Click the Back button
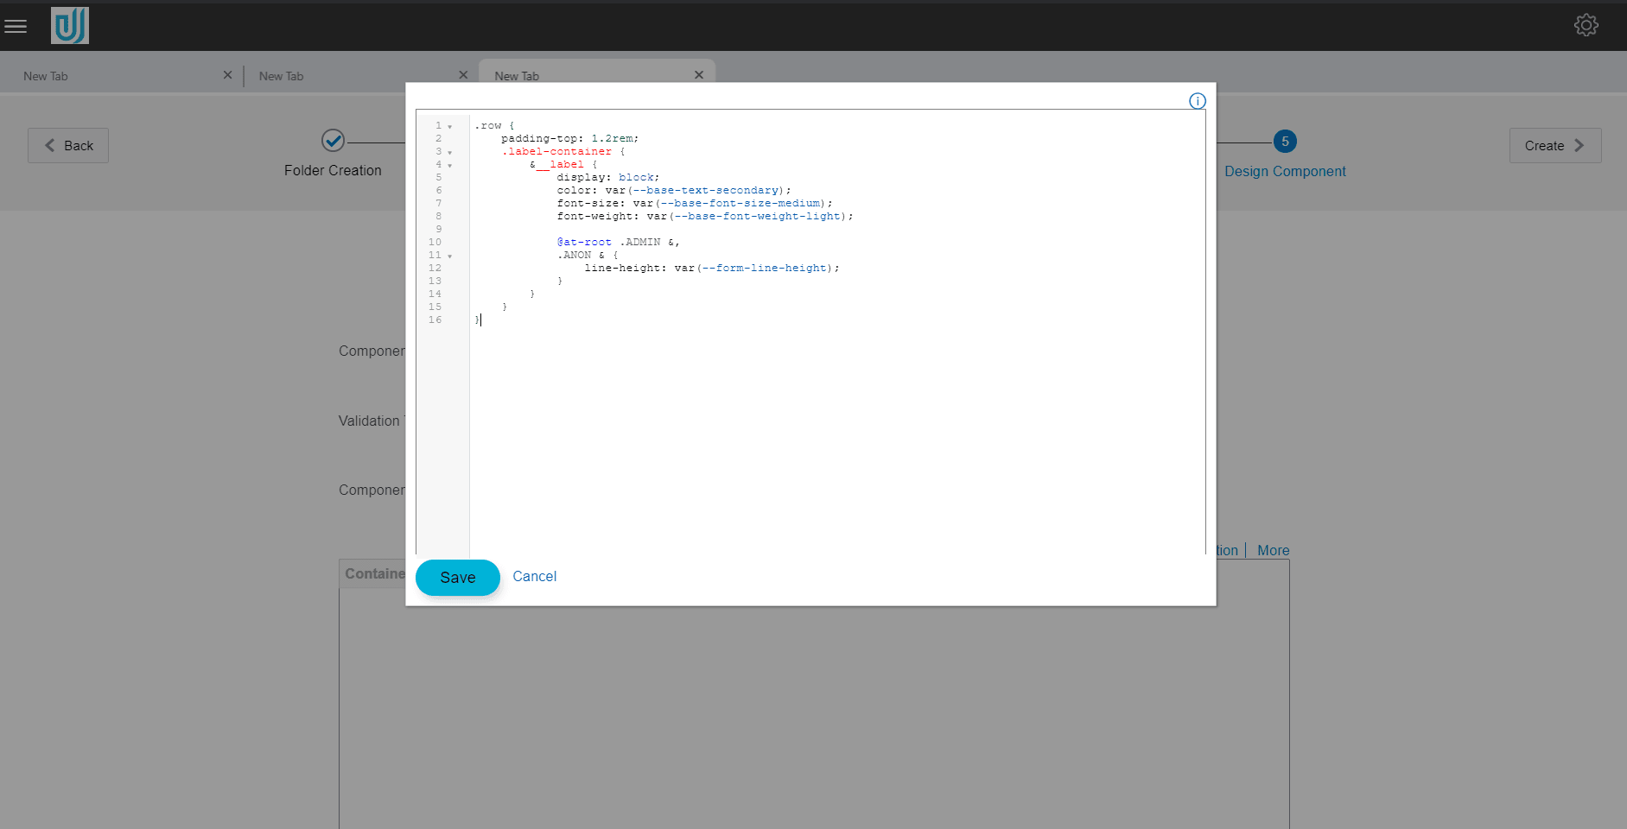Viewport: 1627px width, 829px height. click(67, 145)
